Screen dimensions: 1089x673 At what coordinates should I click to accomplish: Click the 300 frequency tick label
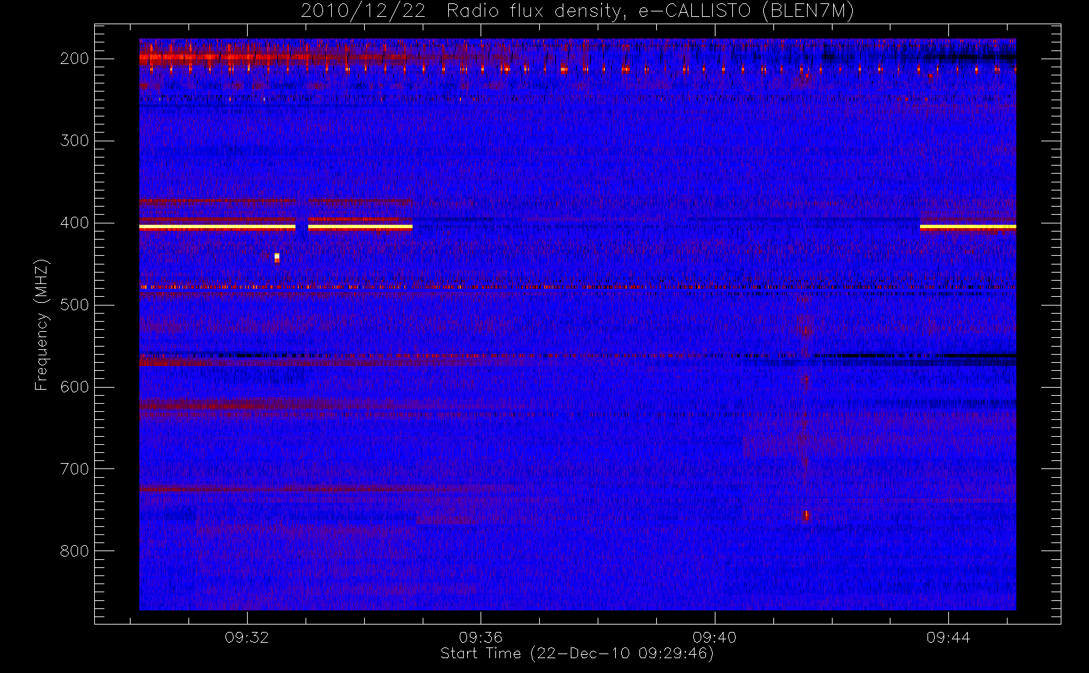click(x=75, y=141)
